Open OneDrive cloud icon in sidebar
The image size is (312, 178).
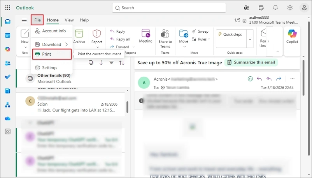[x=7, y=118]
